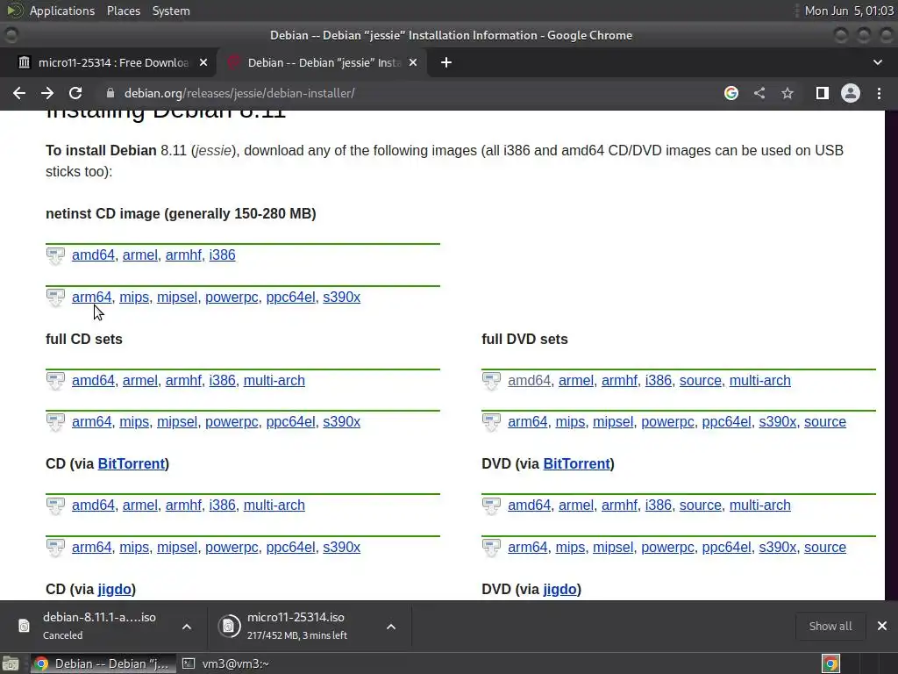The height and width of the screenshot is (674, 898).
Task: Open the Chrome side panel
Action: coord(823,93)
